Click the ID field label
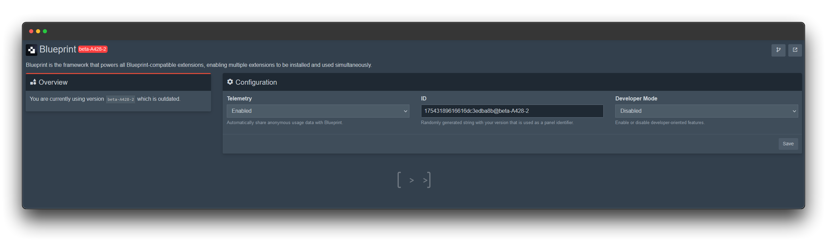This screenshot has width=827, height=242. click(x=424, y=99)
